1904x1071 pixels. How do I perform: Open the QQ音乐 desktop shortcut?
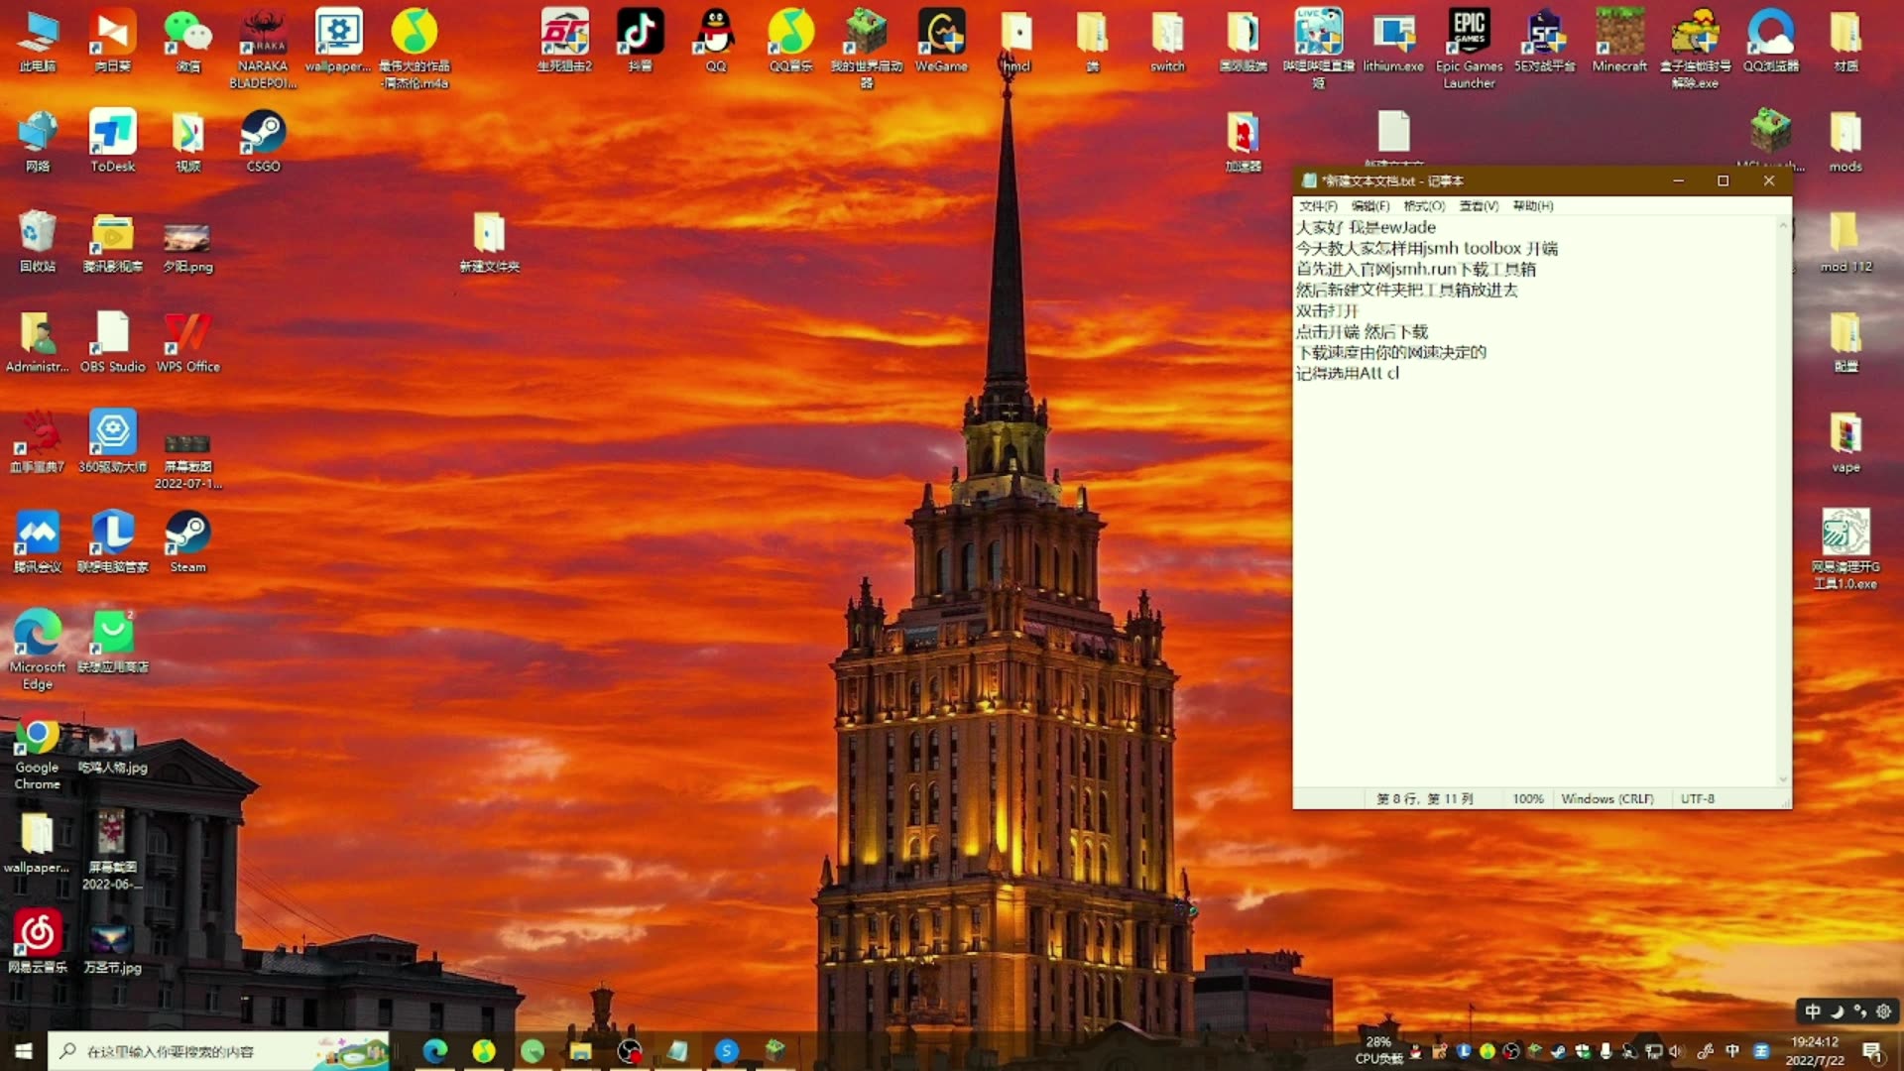[x=790, y=41]
